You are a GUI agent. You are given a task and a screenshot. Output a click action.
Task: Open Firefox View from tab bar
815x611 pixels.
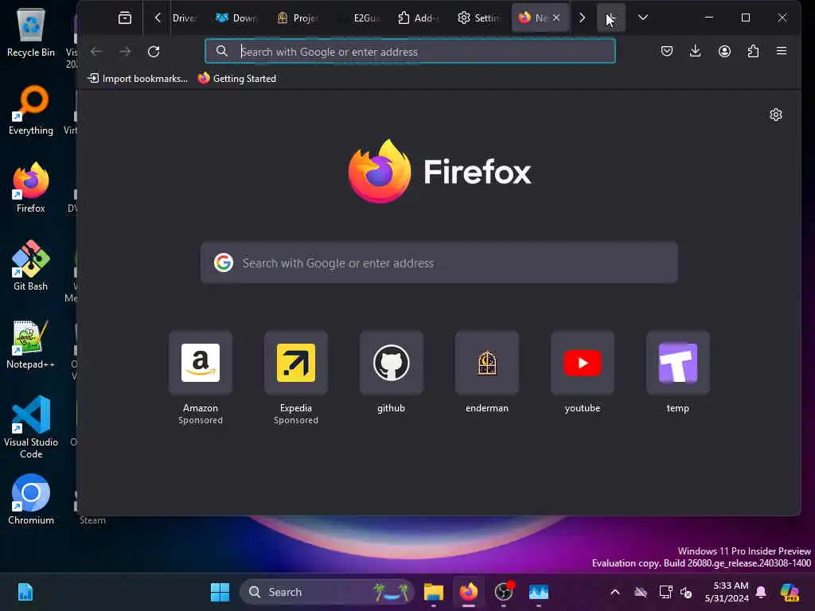coord(125,18)
